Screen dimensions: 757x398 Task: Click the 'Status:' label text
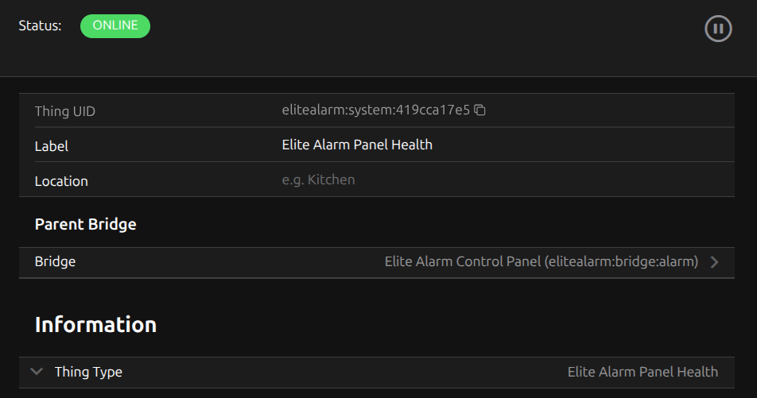pyautogui.click(x=40, y=25)
